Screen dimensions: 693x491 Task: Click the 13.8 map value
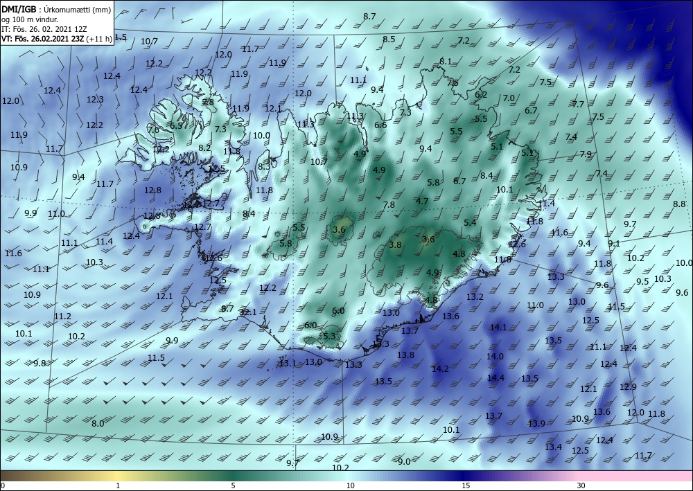point(405,355)
